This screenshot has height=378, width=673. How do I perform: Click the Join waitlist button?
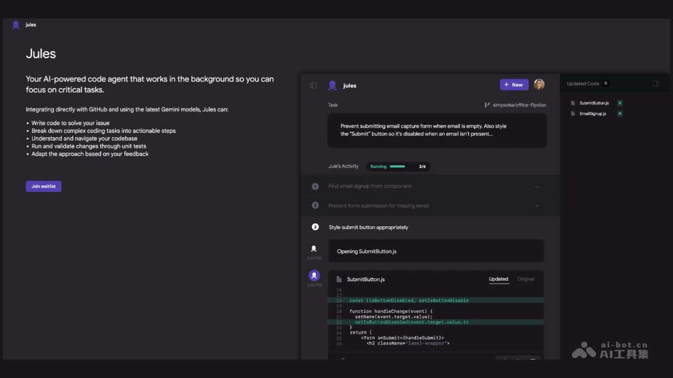(43, 186)
